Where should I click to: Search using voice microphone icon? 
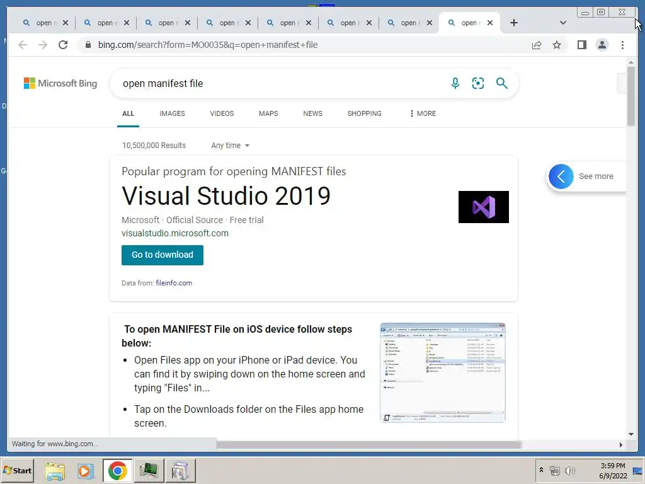click(455, 83)
